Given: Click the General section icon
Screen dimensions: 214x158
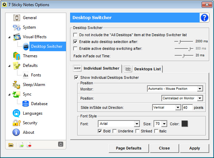Looking at the screenshot, I should click(17, 18).
